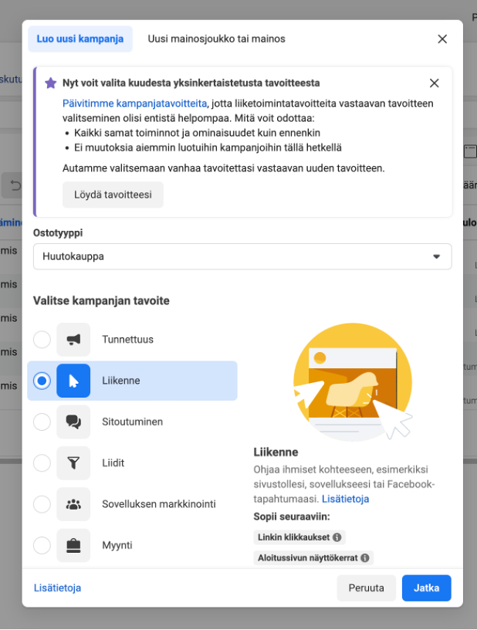Switch to Luo uusi kampanja tab
This screenshot has height=630, width=477.
pos(80,39)
